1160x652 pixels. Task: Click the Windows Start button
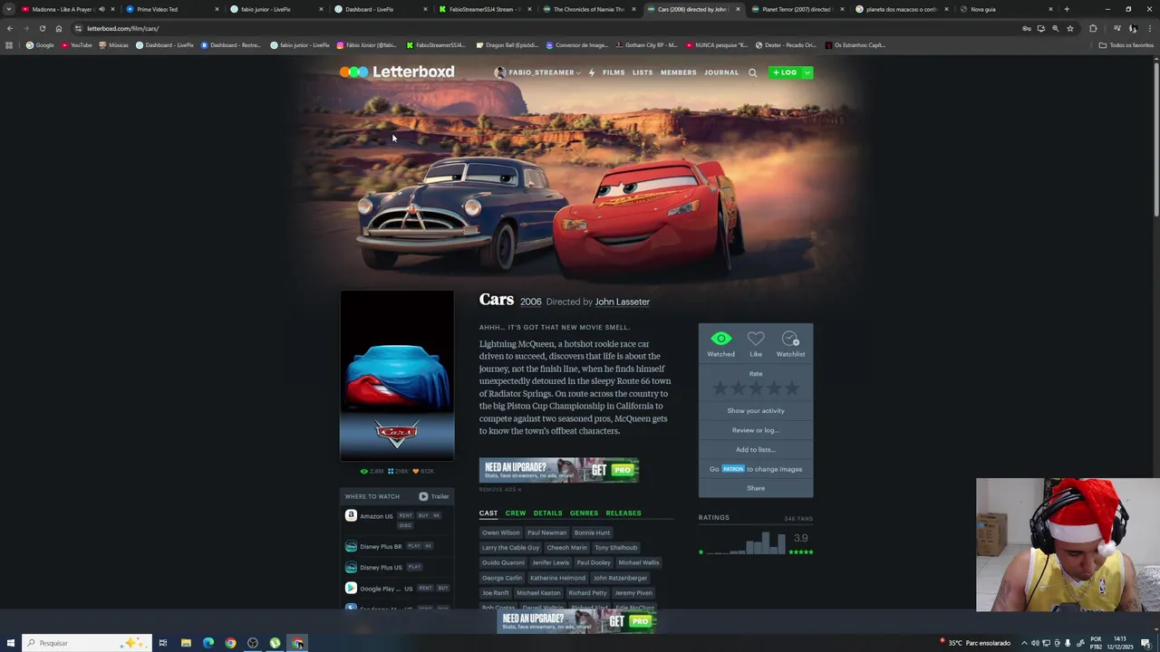click(x=10, y=643)
